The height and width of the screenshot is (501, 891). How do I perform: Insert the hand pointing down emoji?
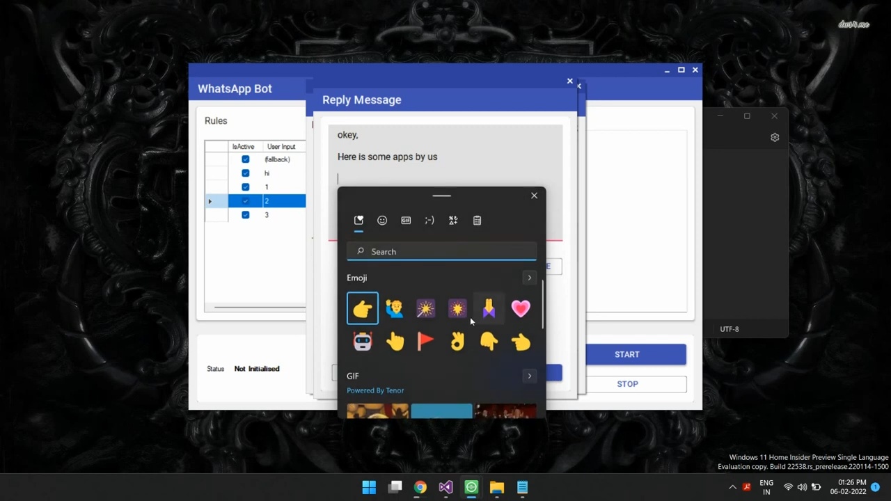(x=489, y=341)
